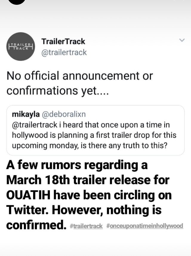Open the TrailerTrack profile avatar
The width and height of the screenshot is (191, 256).
pyautogui.click(x=21, y=47)
